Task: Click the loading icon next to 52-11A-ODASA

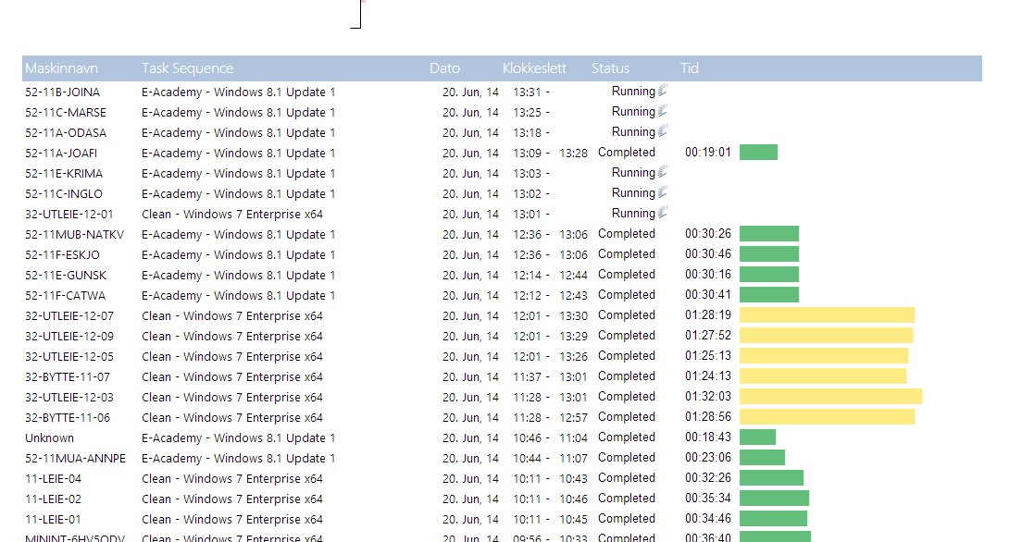Action: (x=662, y=131)
